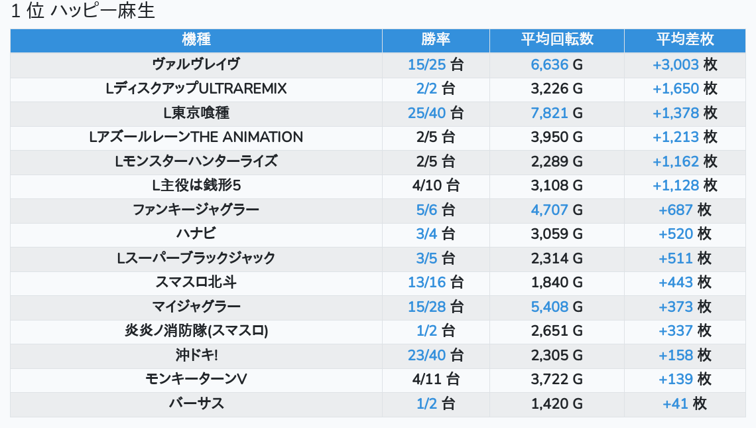The width and height of the screenshot is (756, 428).
Task: Click the マイジャグラー machine name
Action: point(196,307)
